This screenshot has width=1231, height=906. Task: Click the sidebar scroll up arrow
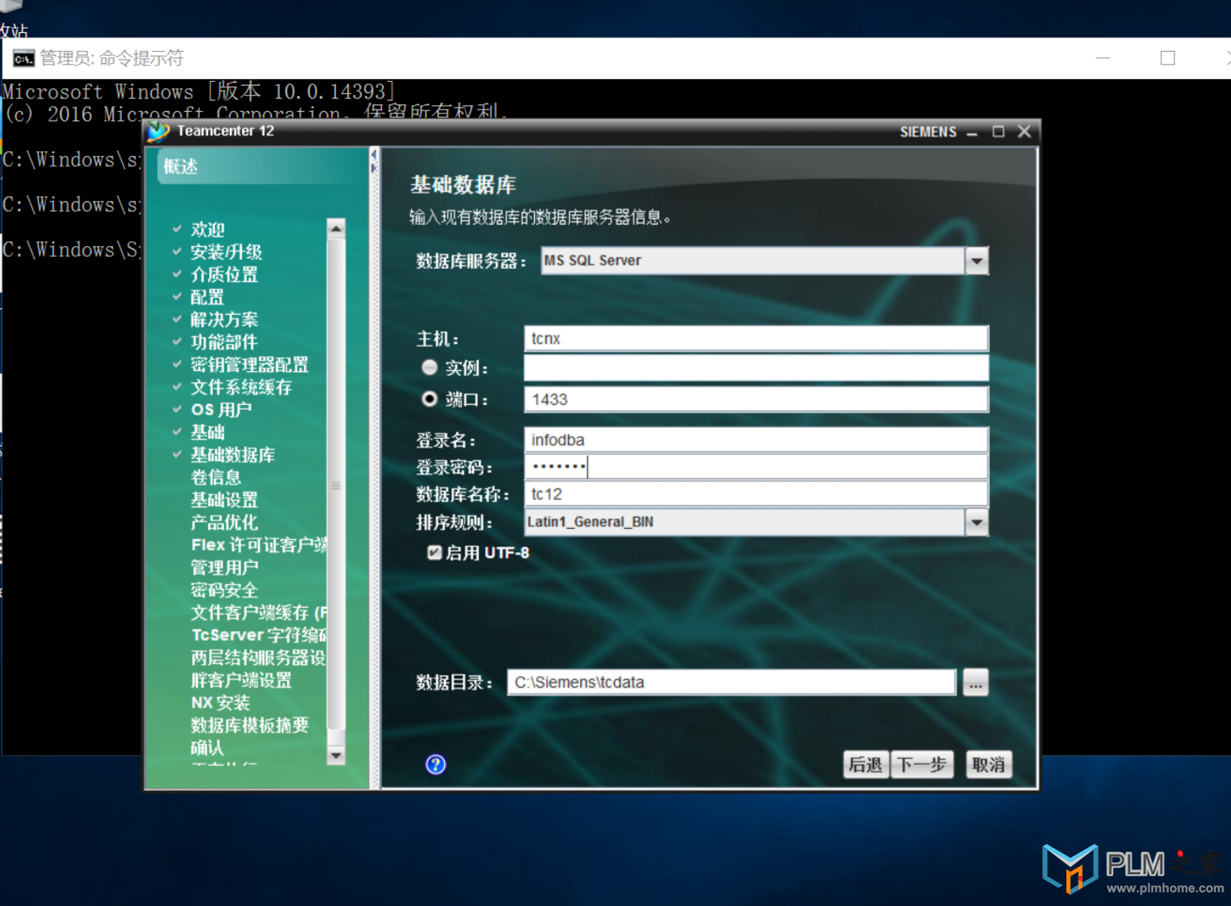337,228
